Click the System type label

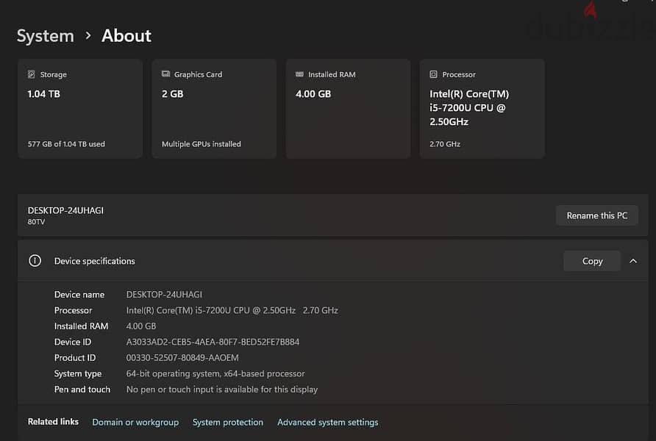pyautogui.click(x=78, y=373)
